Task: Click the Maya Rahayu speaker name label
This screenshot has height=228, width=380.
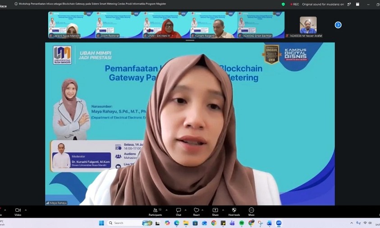Action: coord(56,203)
